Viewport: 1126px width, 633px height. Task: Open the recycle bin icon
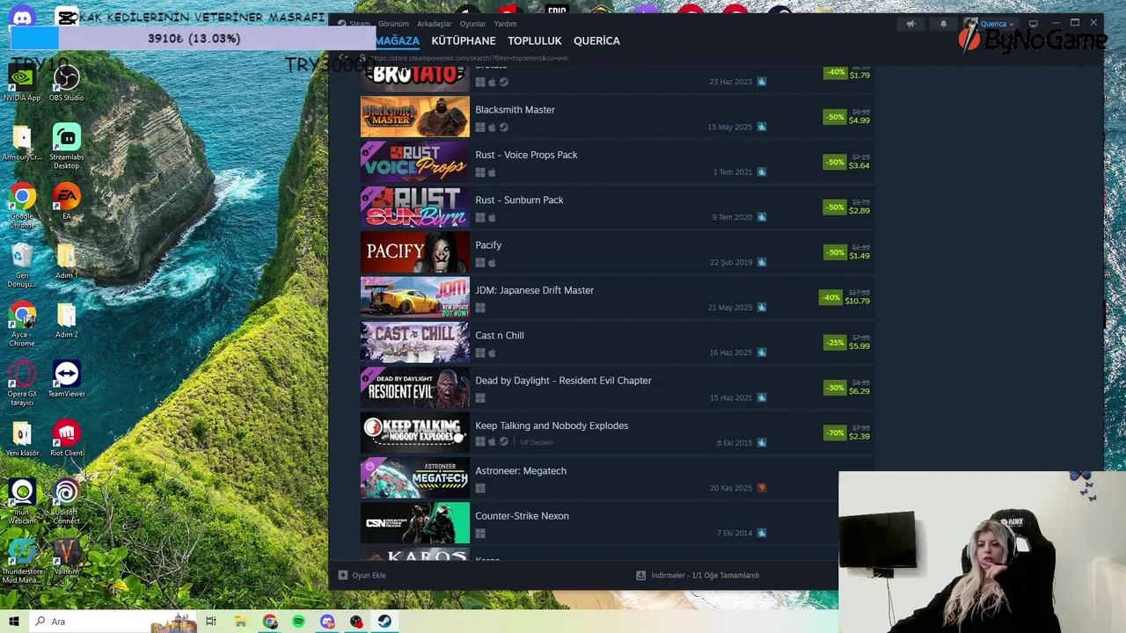coord(22,265)
